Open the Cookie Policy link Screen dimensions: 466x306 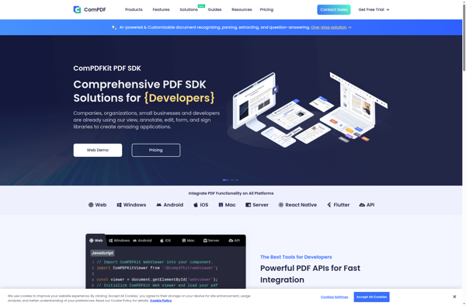(161, 301)
